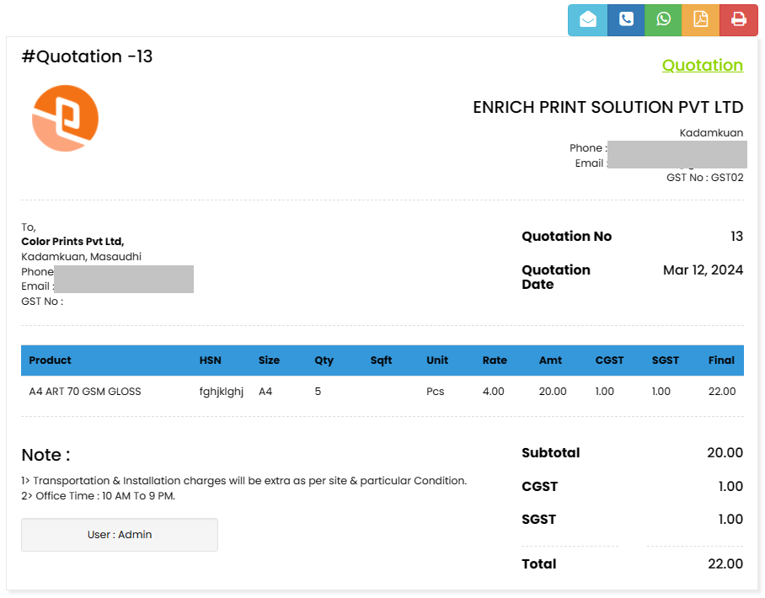
Task: Click the ENRICH PRINT SOLUTION PVT LTD title
Action: coord(607,108)
